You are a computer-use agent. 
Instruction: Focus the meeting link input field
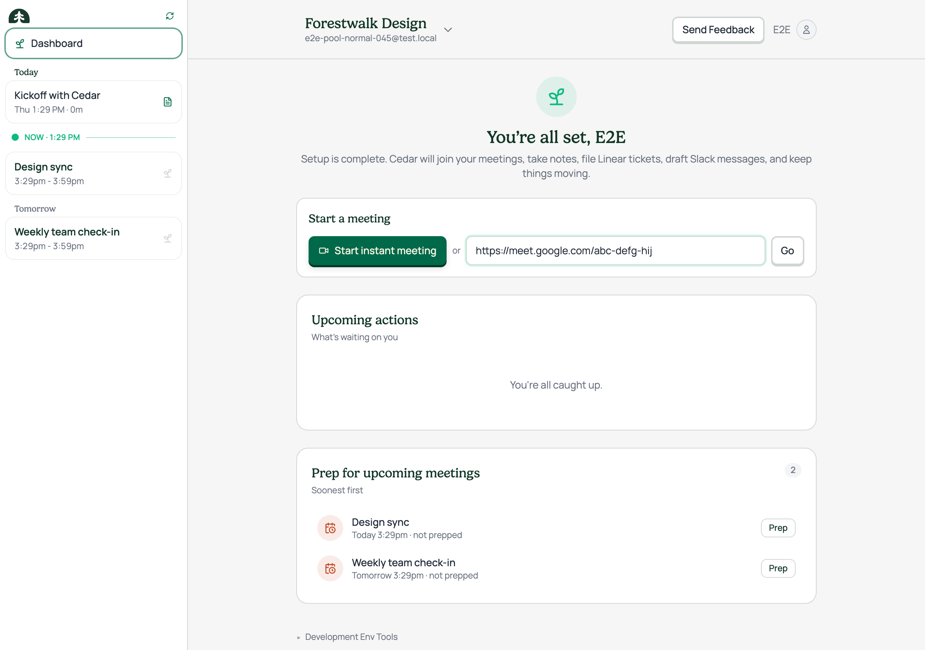(616, 251)
